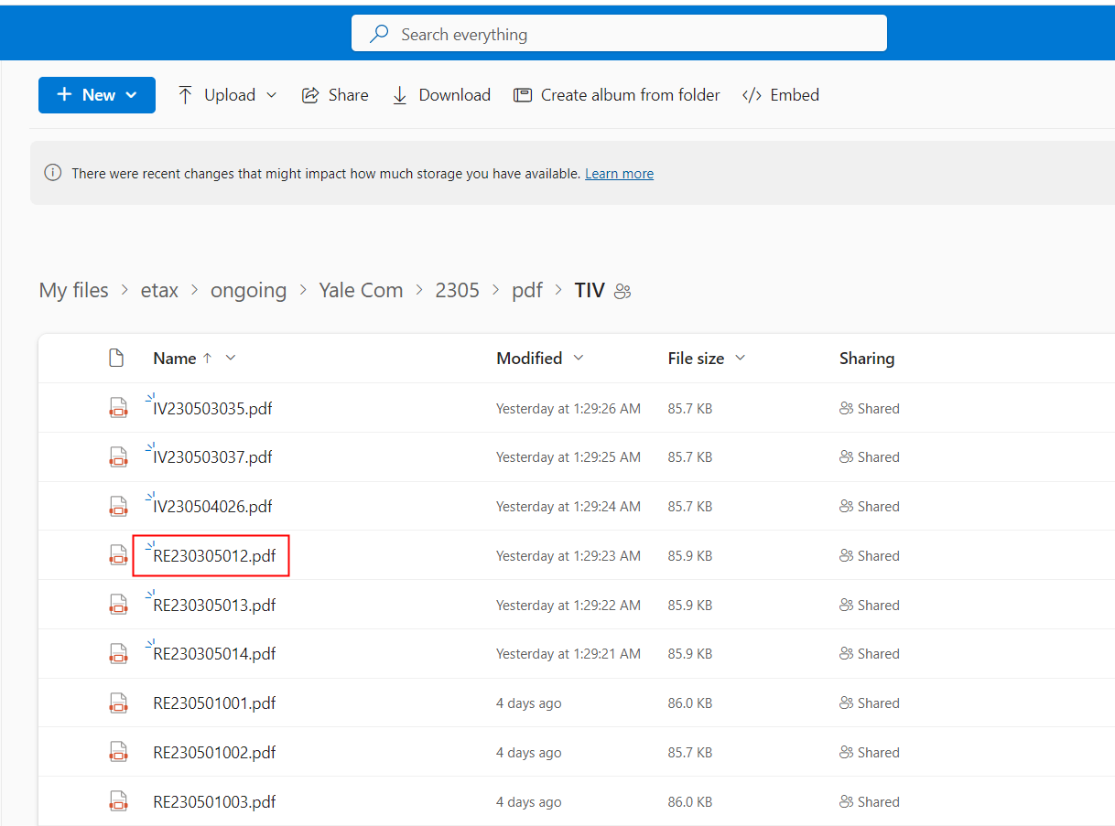This screenshot has height=826, width=1115.
Task: Click the Sharing column header
Action: 866,359
